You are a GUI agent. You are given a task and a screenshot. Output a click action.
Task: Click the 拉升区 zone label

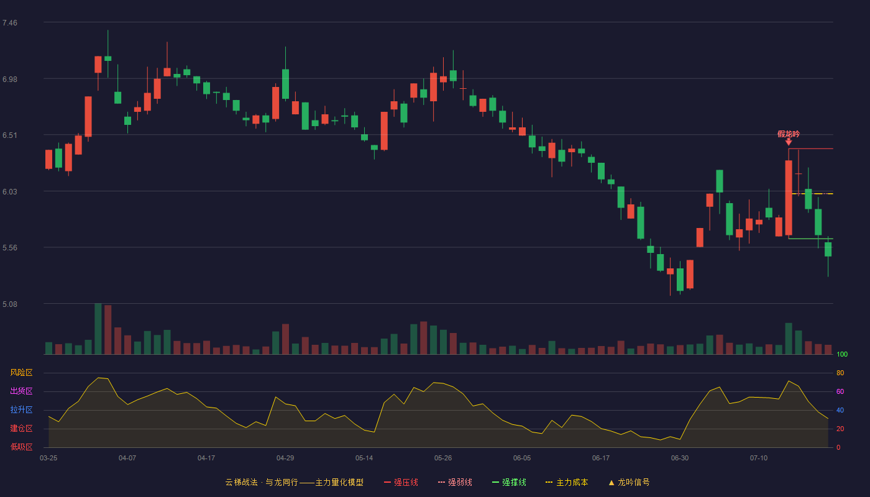tap(21, 410)
